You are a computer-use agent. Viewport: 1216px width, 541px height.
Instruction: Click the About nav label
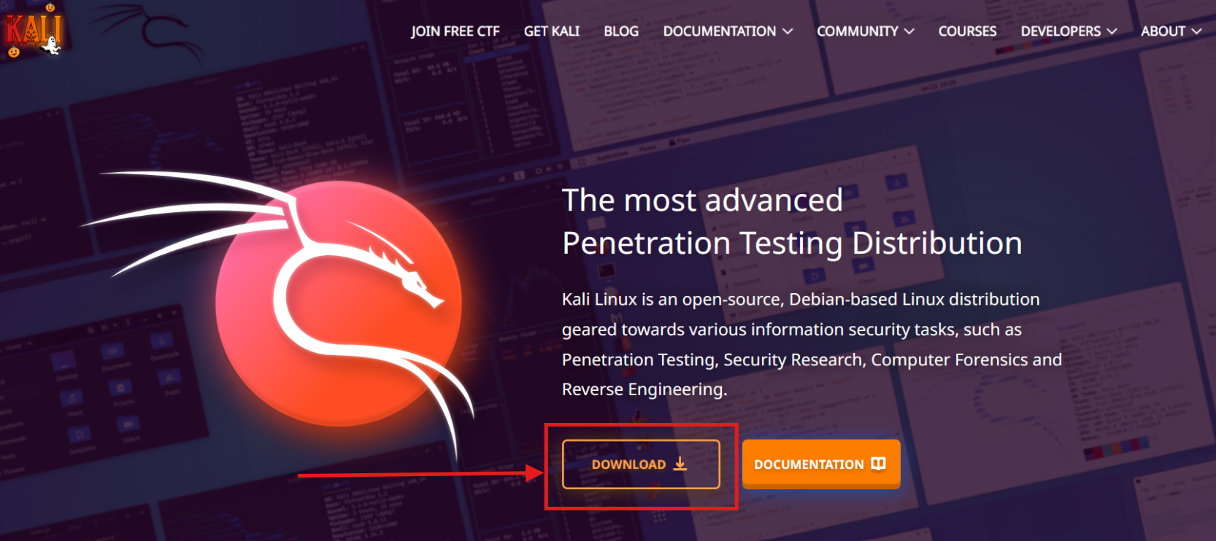1163,31
